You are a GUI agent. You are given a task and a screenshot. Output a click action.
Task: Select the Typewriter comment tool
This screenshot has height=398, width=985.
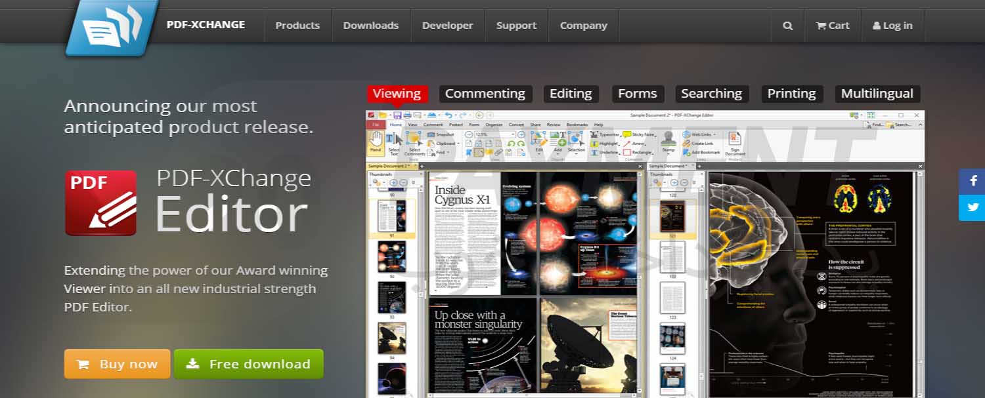point(604,134)
